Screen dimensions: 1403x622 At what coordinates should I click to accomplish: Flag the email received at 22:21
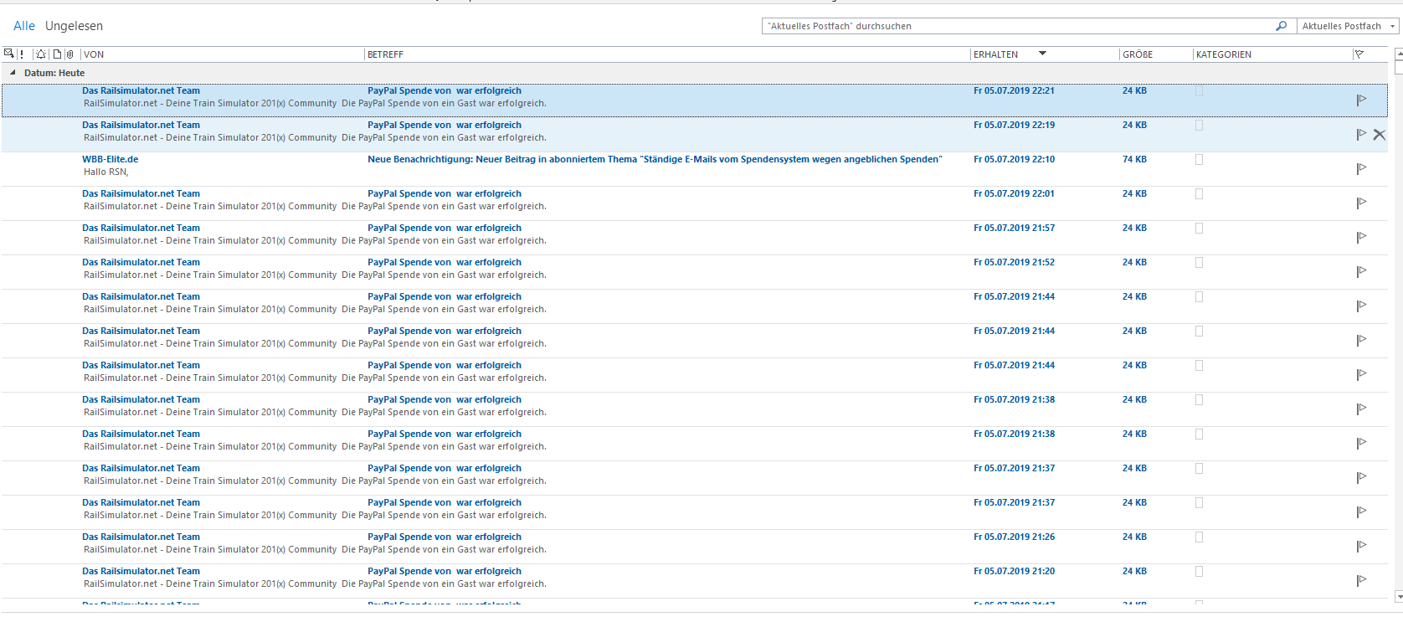1361,100
